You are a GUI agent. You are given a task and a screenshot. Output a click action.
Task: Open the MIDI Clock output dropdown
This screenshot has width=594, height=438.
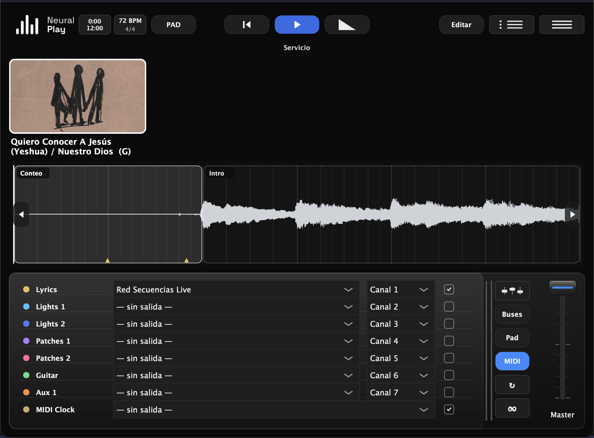274,409
